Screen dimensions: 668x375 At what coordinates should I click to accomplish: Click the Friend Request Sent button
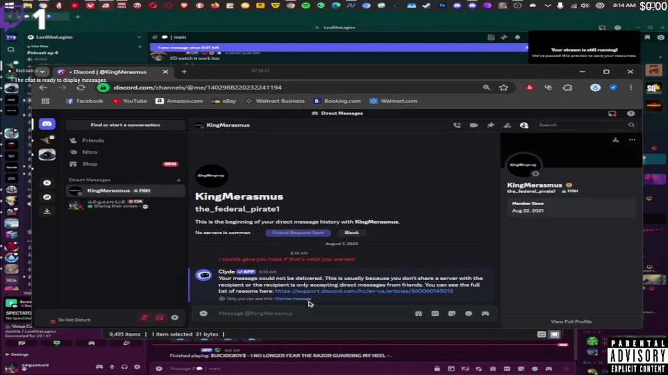click(298, 233)
